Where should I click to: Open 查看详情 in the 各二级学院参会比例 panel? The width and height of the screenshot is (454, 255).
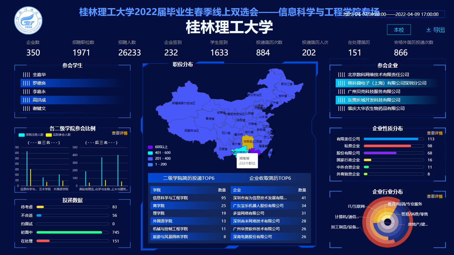point(119,133)
